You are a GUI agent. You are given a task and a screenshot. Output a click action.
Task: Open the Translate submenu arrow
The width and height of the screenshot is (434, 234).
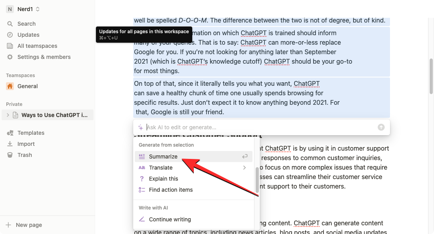tap(244, 168)
